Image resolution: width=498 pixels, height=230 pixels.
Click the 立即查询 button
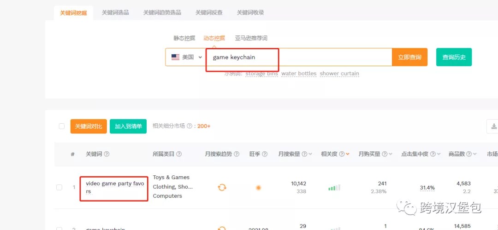pyautogui.click(x=410, y=57)
